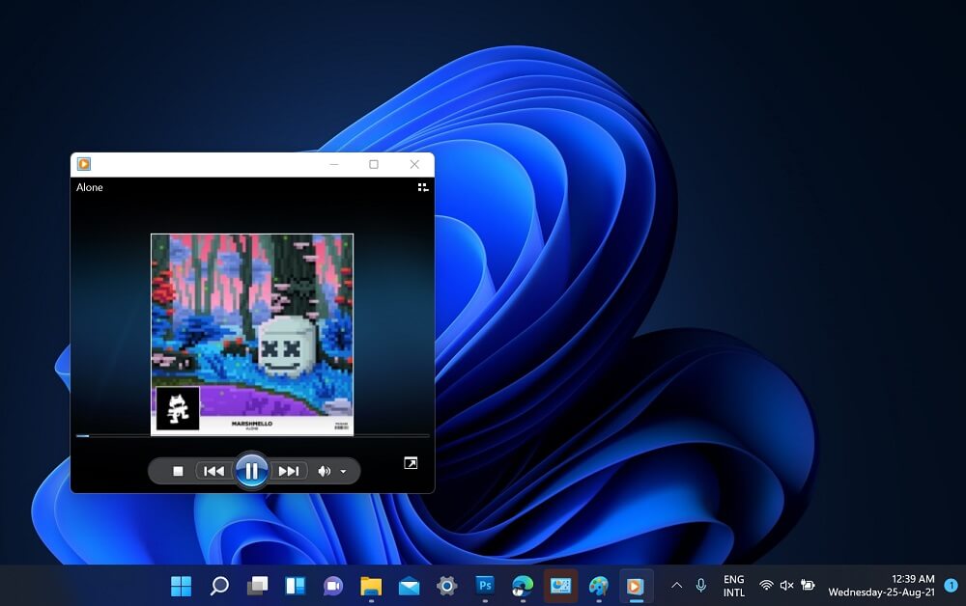Switch to Library view icon
The height and width of the screenshot is (606, 966).
pyautogui.click(x=423, y=187)
